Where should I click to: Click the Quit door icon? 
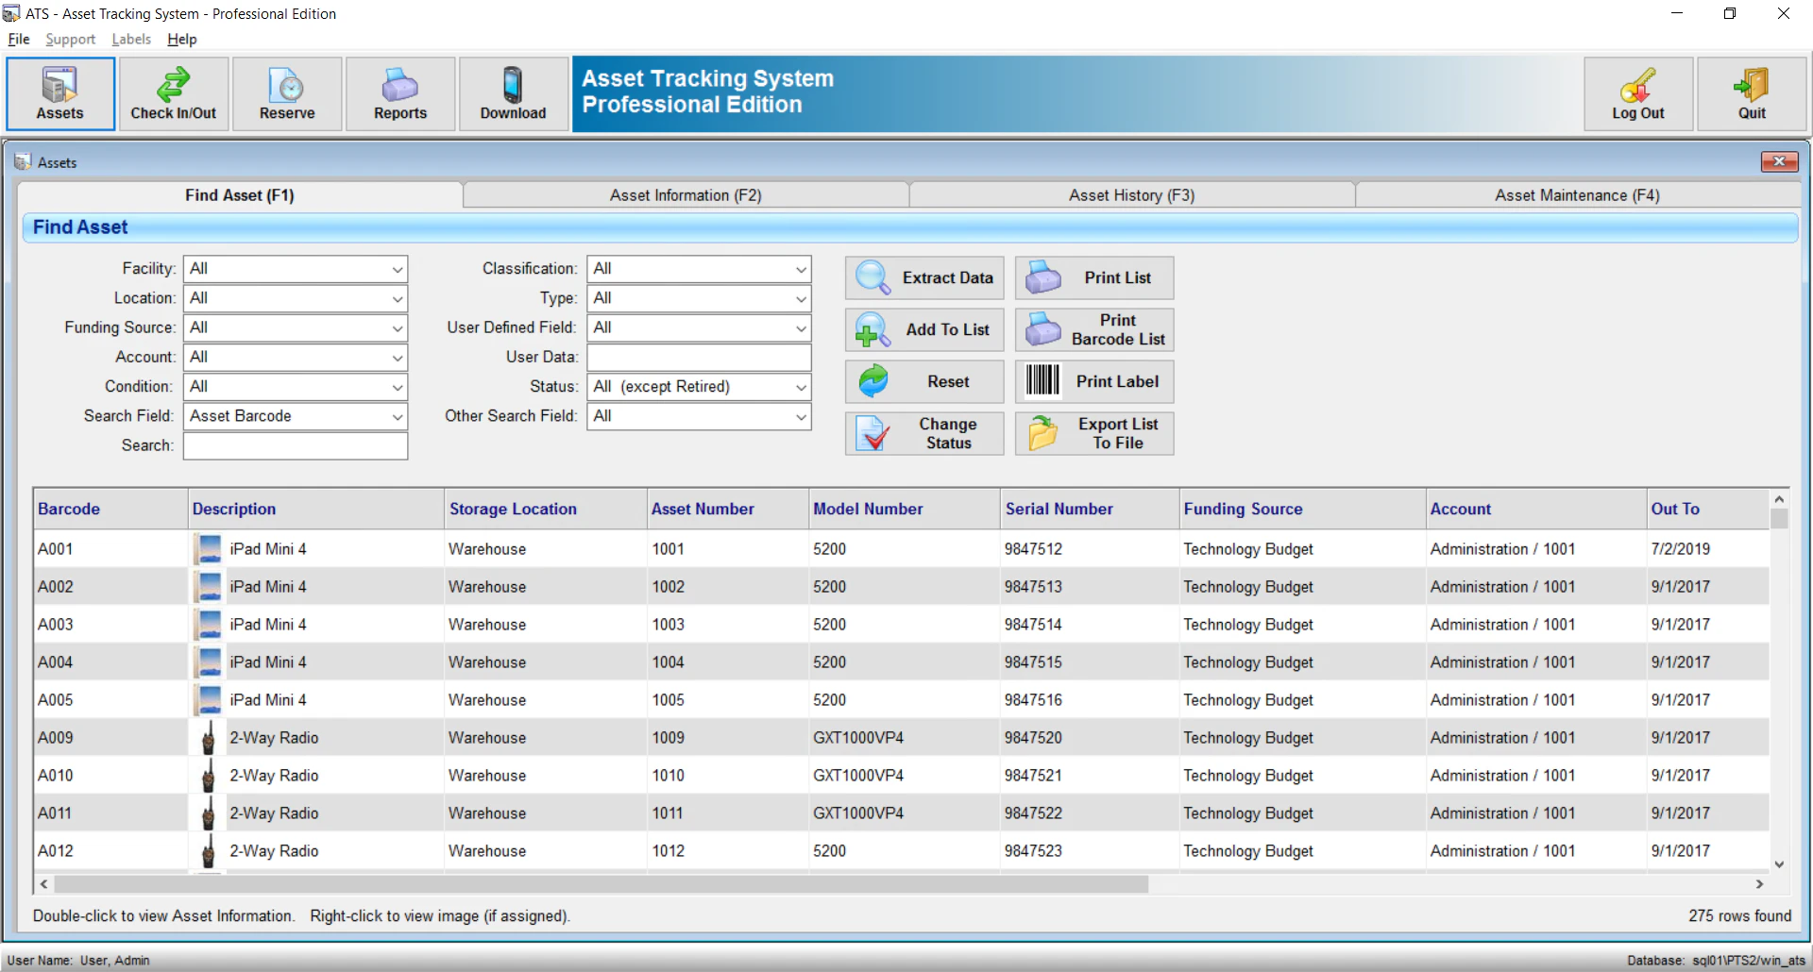[1752, 93]
